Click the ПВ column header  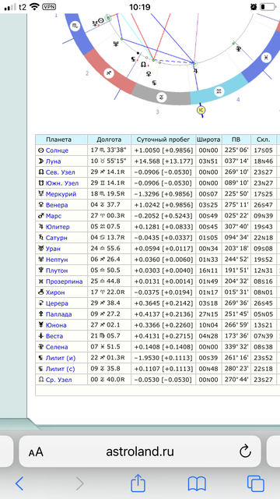pyautogui.click(x=236, y=140)
